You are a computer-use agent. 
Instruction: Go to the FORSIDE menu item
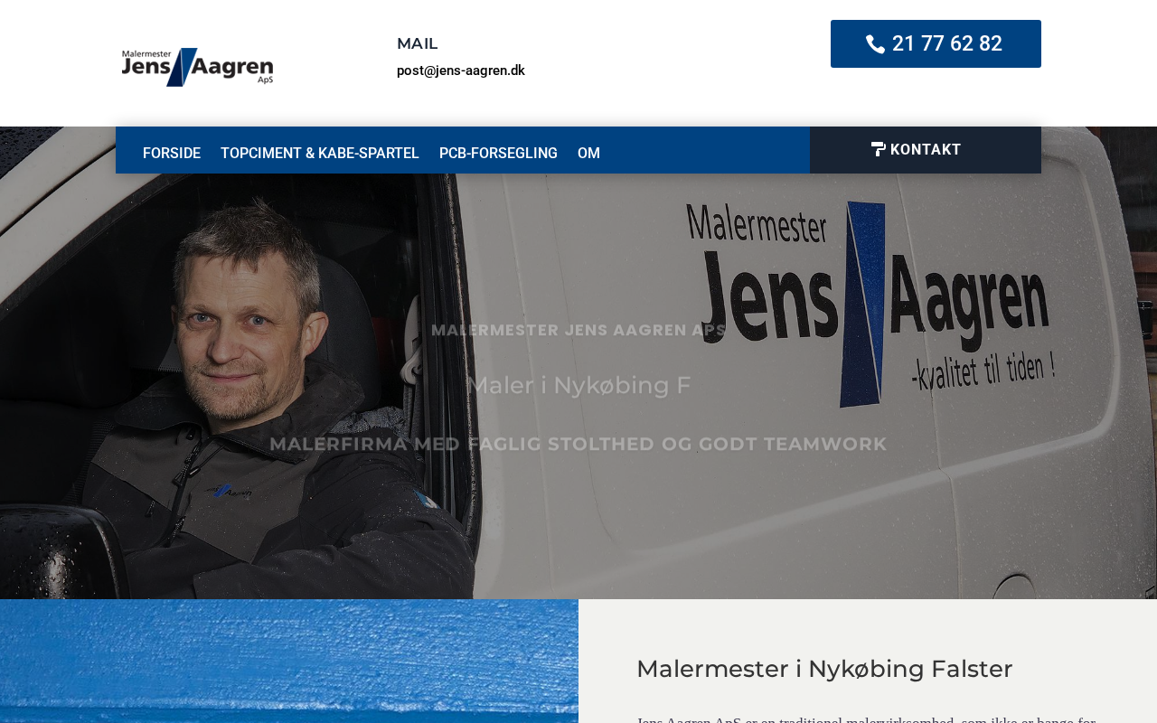click(x=172, y=154)
